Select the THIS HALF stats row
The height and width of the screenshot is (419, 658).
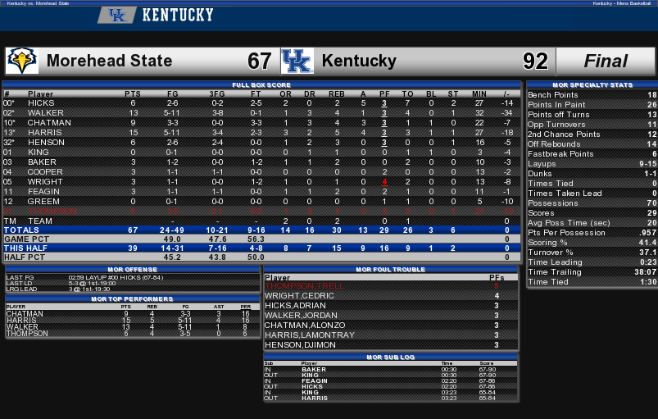tap(261, 248)
